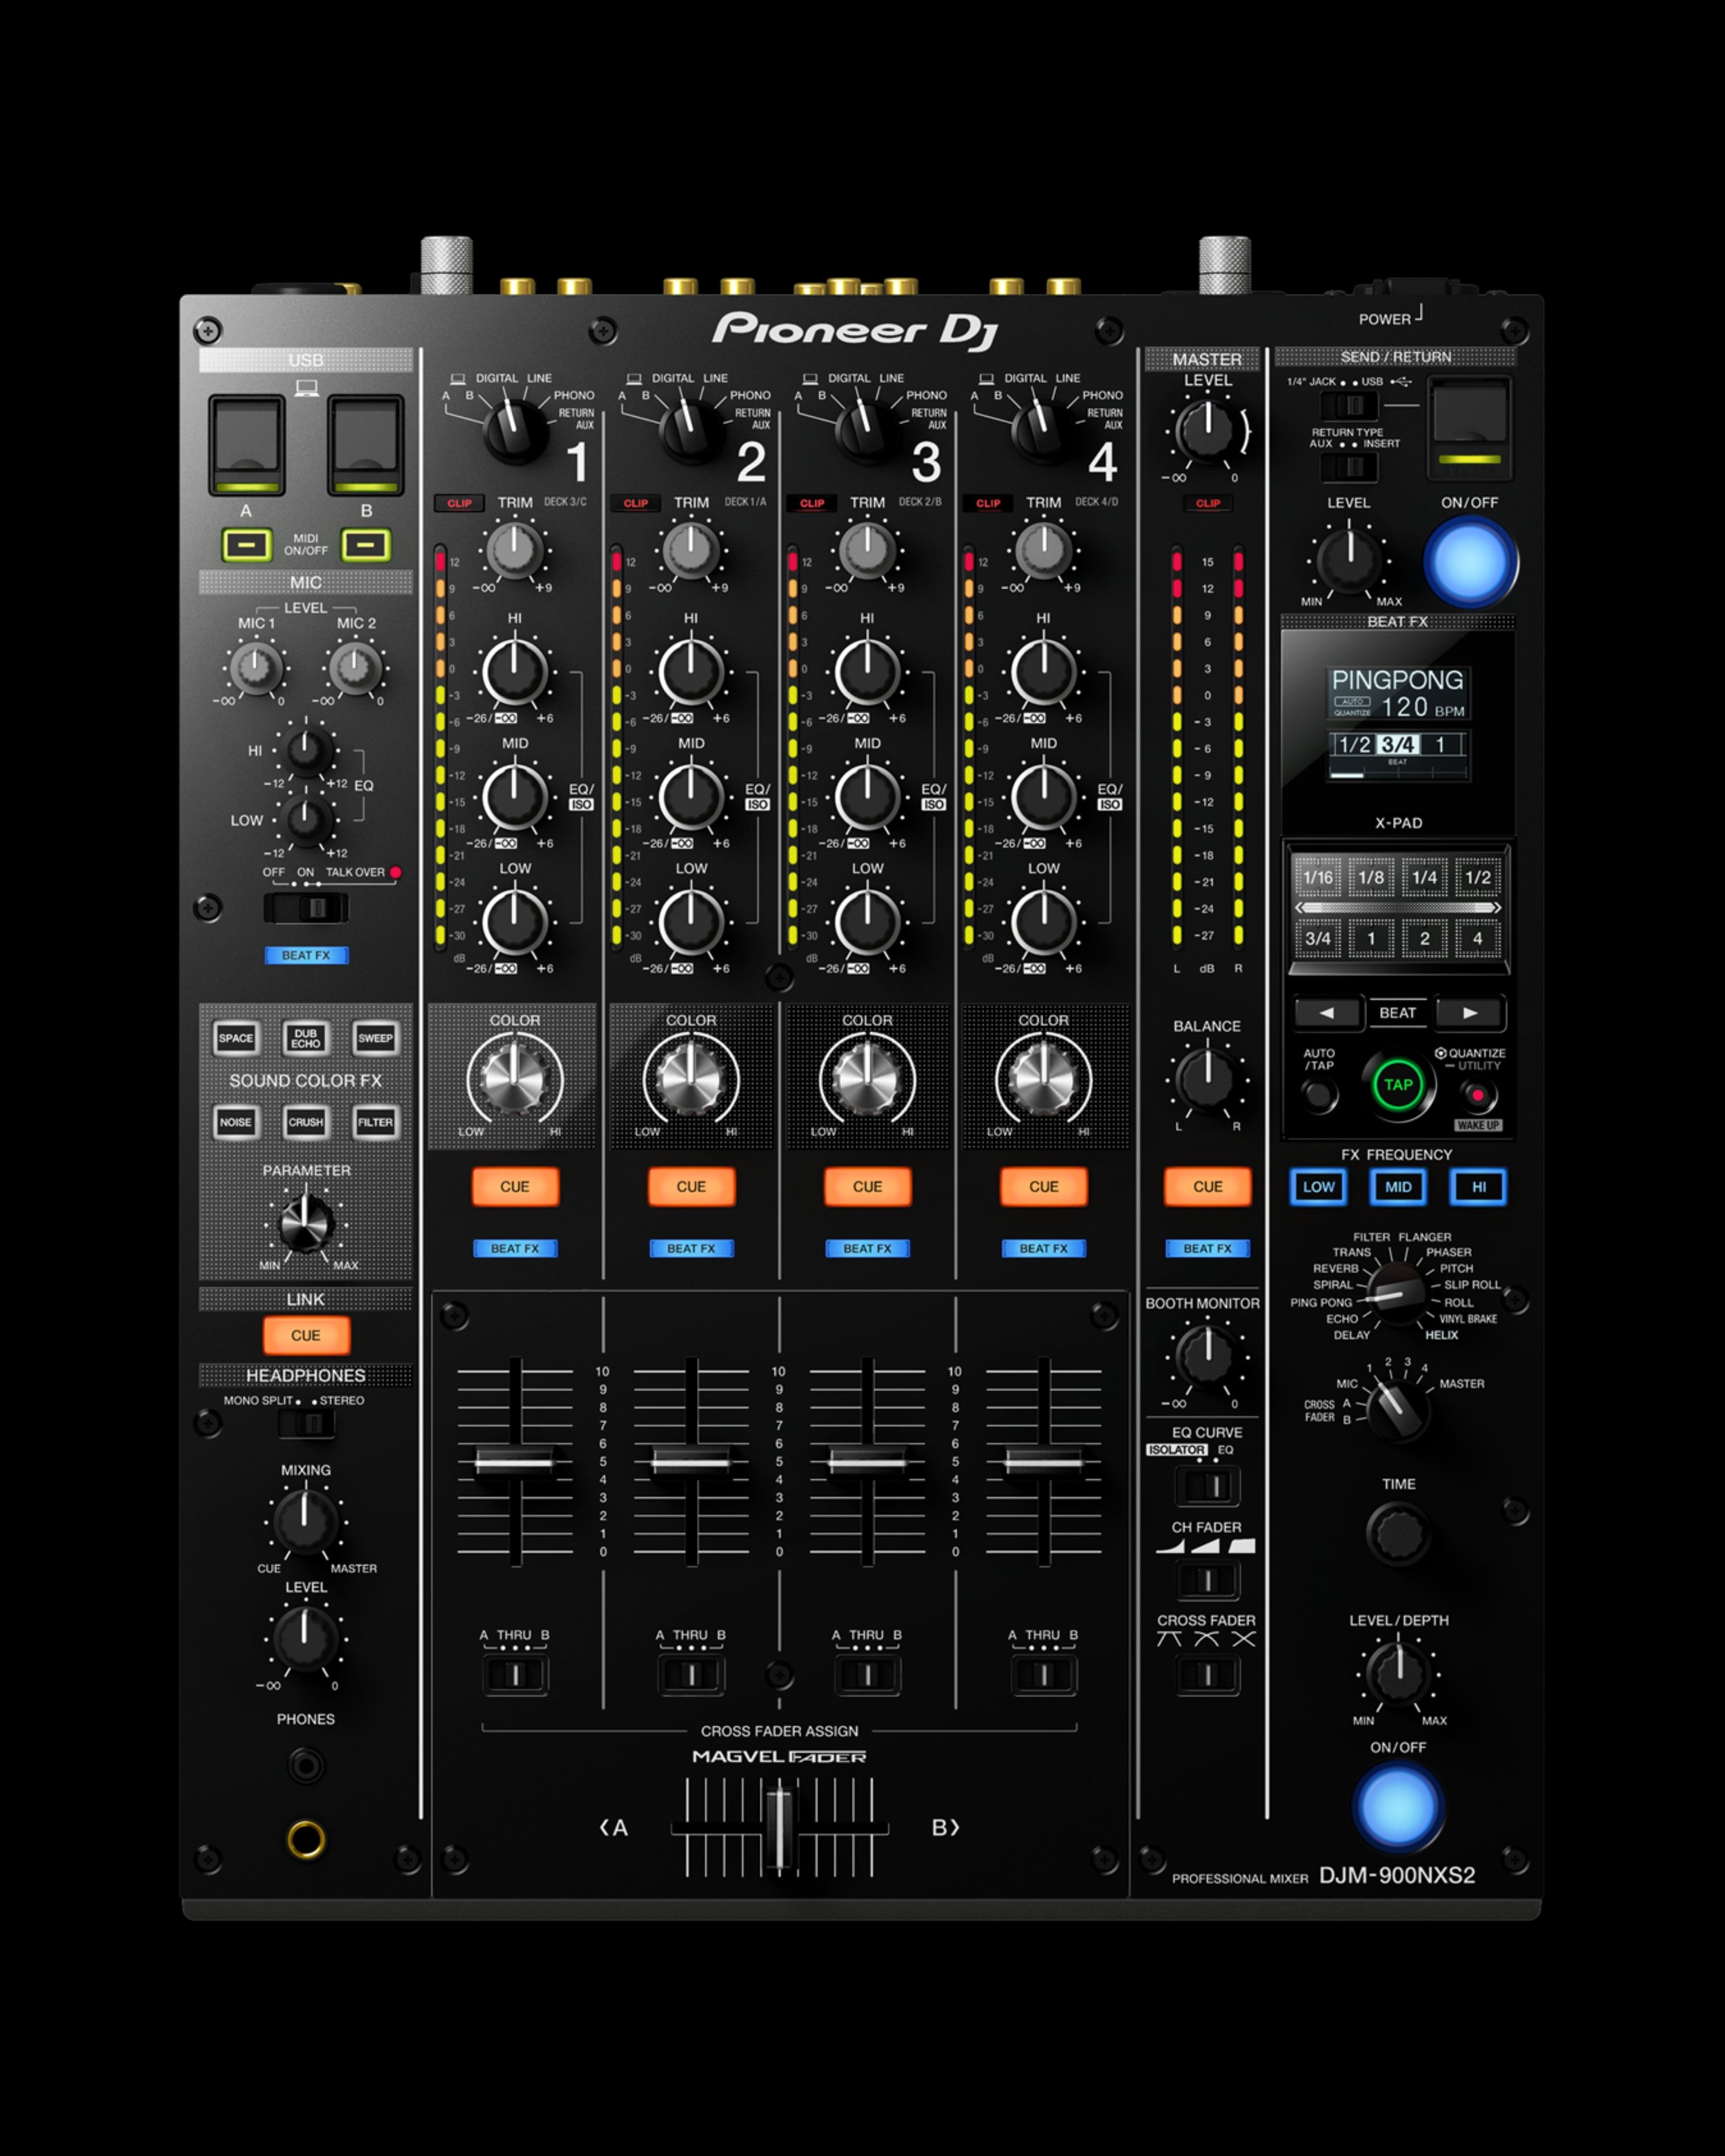
Task: Click the MIC section BEAT FX indicator
Action: point(306,955)
